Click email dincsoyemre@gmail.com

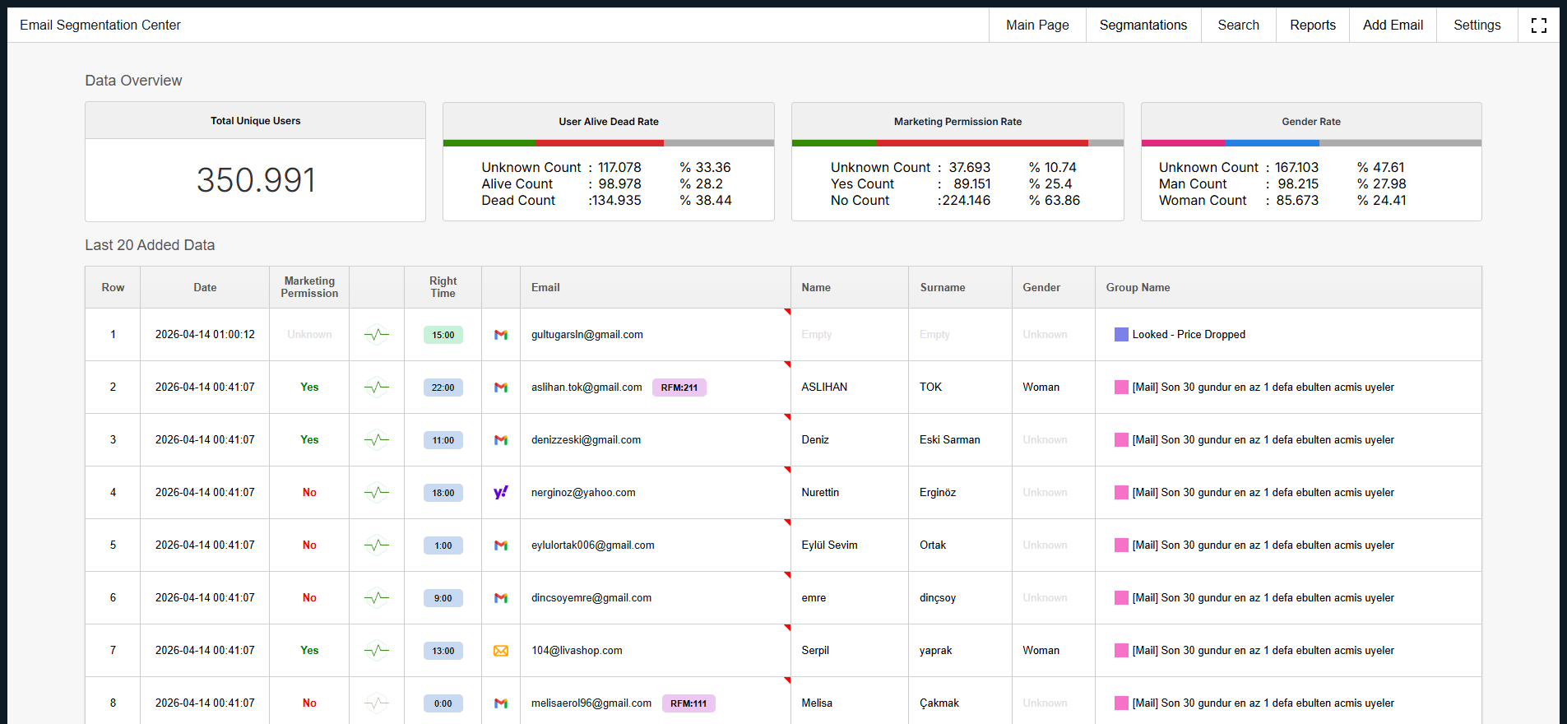click(x=591, y=598)
